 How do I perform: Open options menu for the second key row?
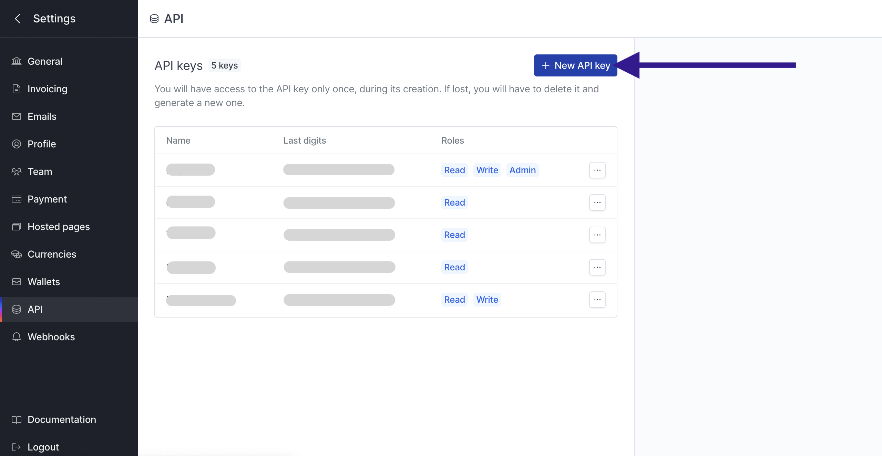(597, 203)
